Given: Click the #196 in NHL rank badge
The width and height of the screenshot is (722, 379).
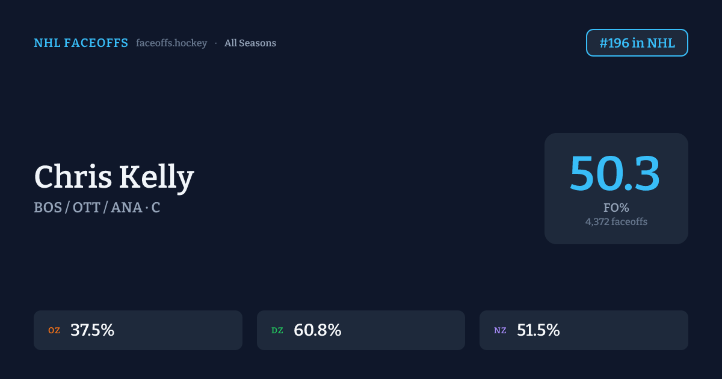Looking at the screenshot, I should click(x=637, y=43).
